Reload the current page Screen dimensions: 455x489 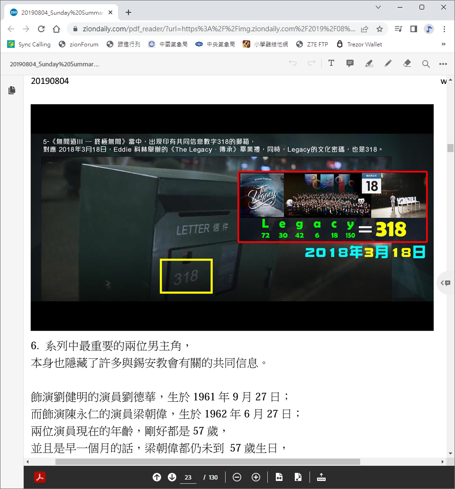pyautogui.click(x=41, y=29)
